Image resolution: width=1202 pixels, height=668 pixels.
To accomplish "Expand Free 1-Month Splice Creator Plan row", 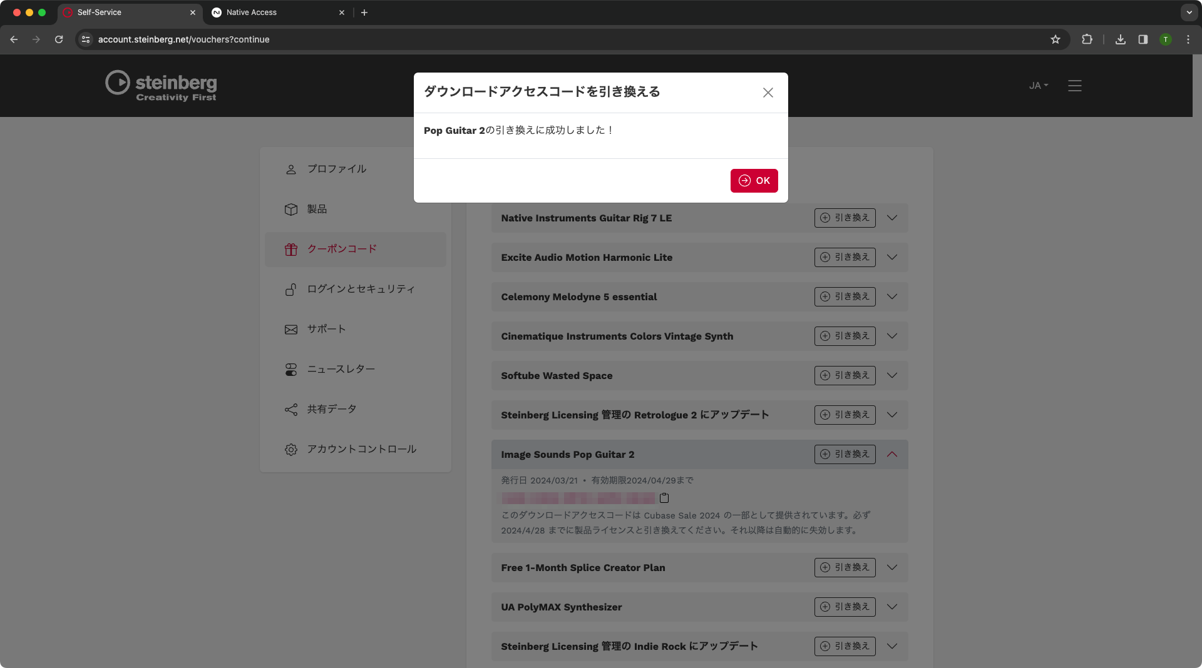I will coord(892,567).
